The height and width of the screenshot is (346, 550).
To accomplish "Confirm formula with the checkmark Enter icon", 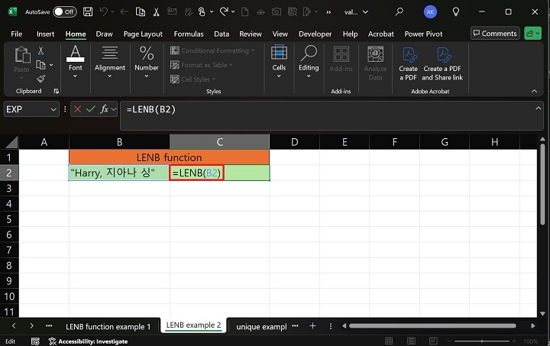I will 90,109.
